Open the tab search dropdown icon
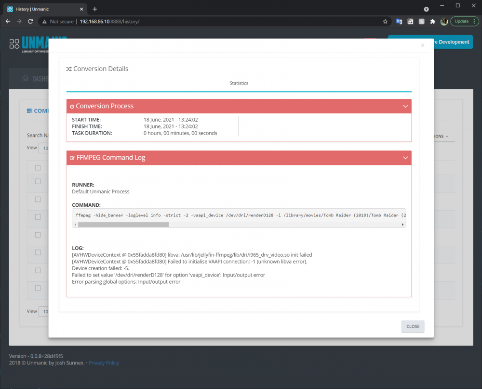The image size is (482, 389). [426, 9]
